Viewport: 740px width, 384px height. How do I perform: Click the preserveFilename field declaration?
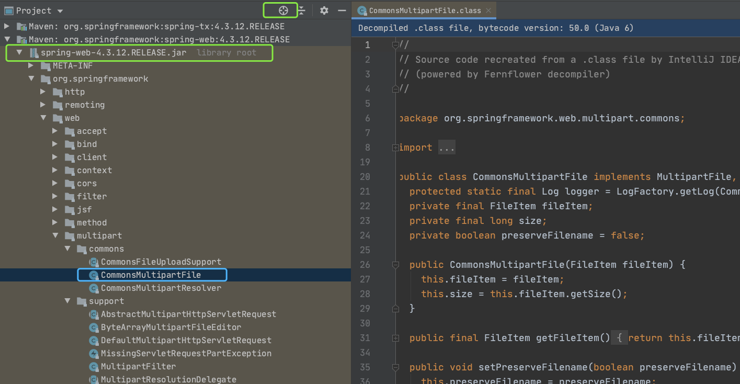coord(527,235)
